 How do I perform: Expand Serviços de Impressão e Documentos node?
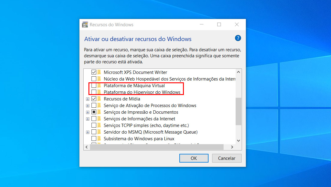tap(88, 112)
